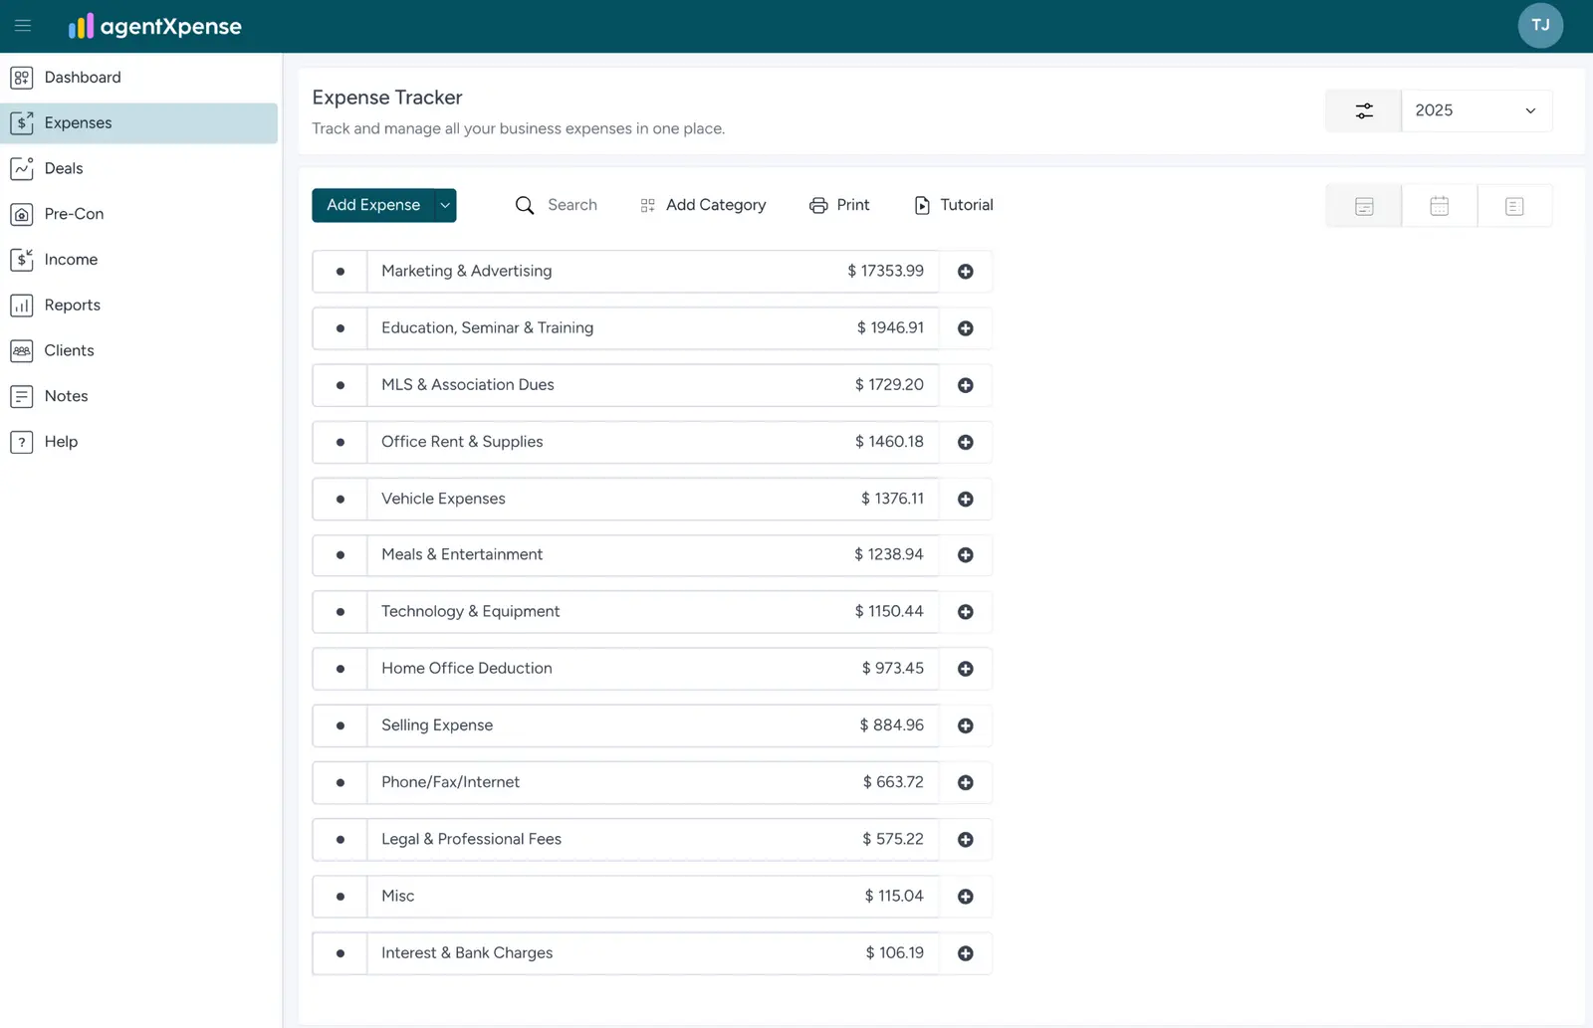1593x1028 pixels.
Task: Select the Legal & Professional Fees name
Action: 471,839
